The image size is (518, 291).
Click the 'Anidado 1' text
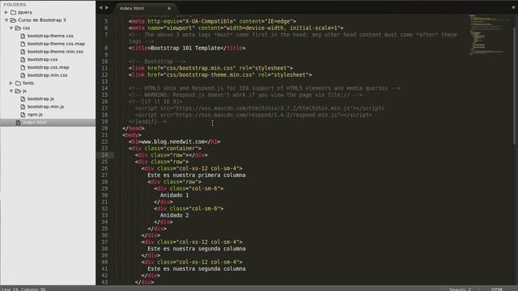(x=175, y=196)
